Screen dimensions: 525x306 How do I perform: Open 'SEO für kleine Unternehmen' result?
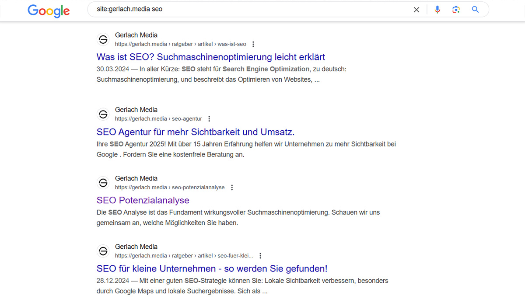click(212, 268)
